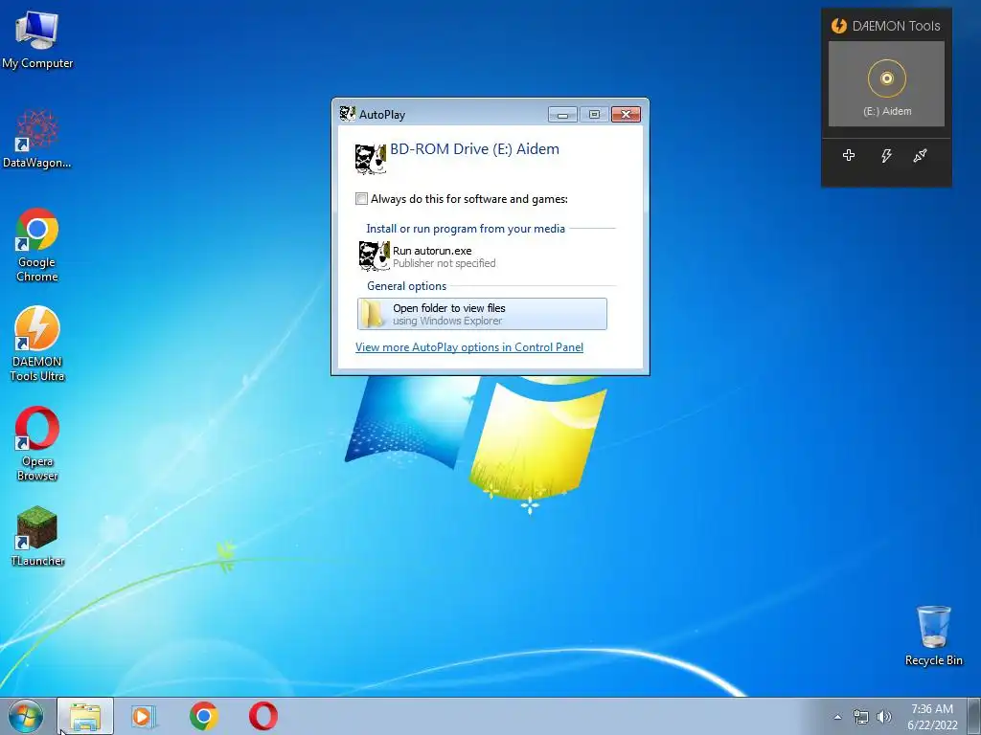Click the dog icon beside the BD-ROM drive title
This screenshot has height=735, width=981.
[x=371, y=159]
